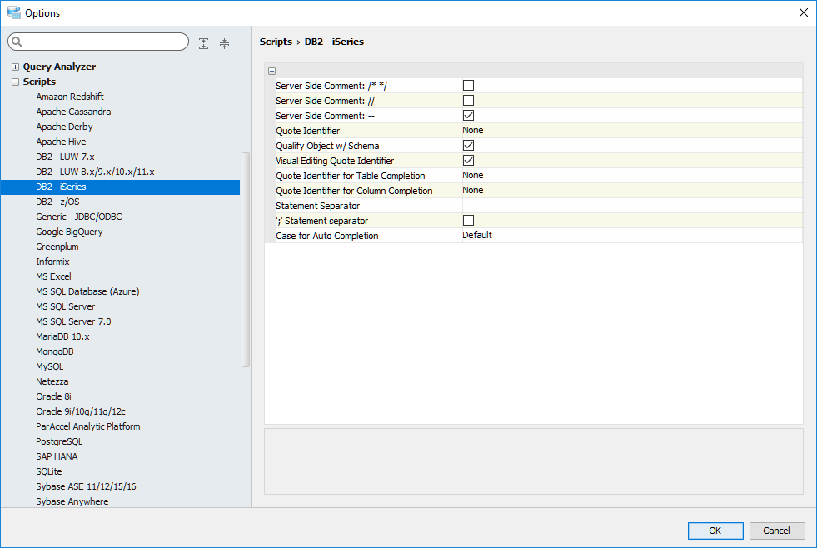This screenshot has width=817, height=548.
Task: Open Quote Identifier value dropdown
Action: pyautogui.click(x=631, y=130)
